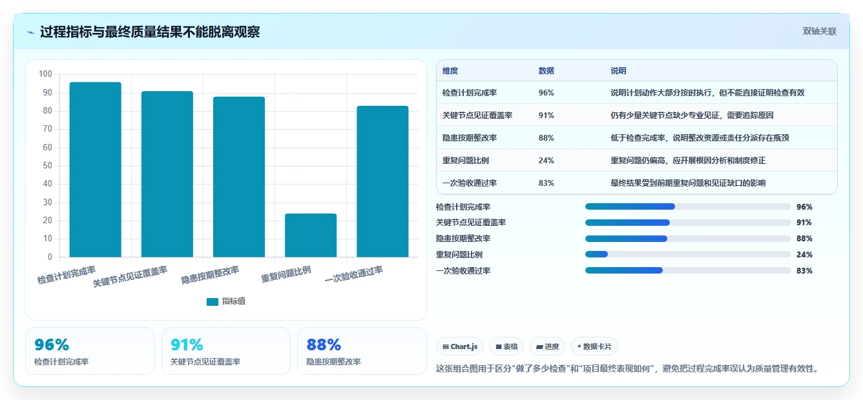Click the 88% data card
This screenshot has height=400, width=863.
tap(362, 351)
